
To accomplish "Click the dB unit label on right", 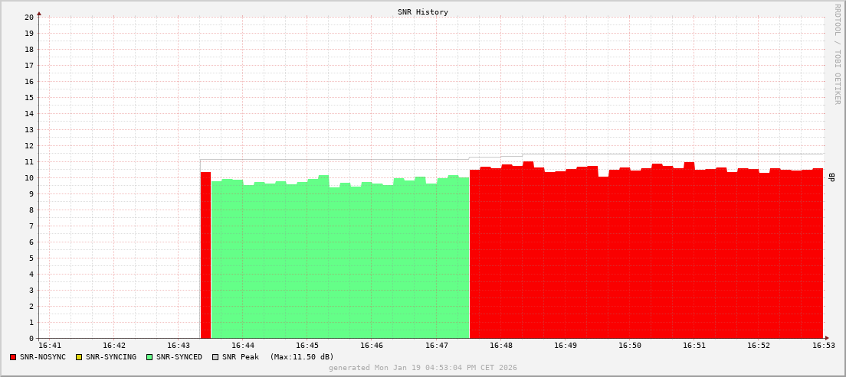I will tap(831, 177).
